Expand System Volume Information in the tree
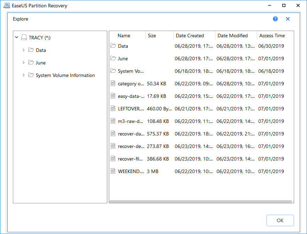Screen dimensions: 307x234 (x=23, y=75)
